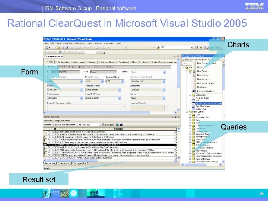Open the Component dropdown on the form
The image size is (268, 201).
164,90
